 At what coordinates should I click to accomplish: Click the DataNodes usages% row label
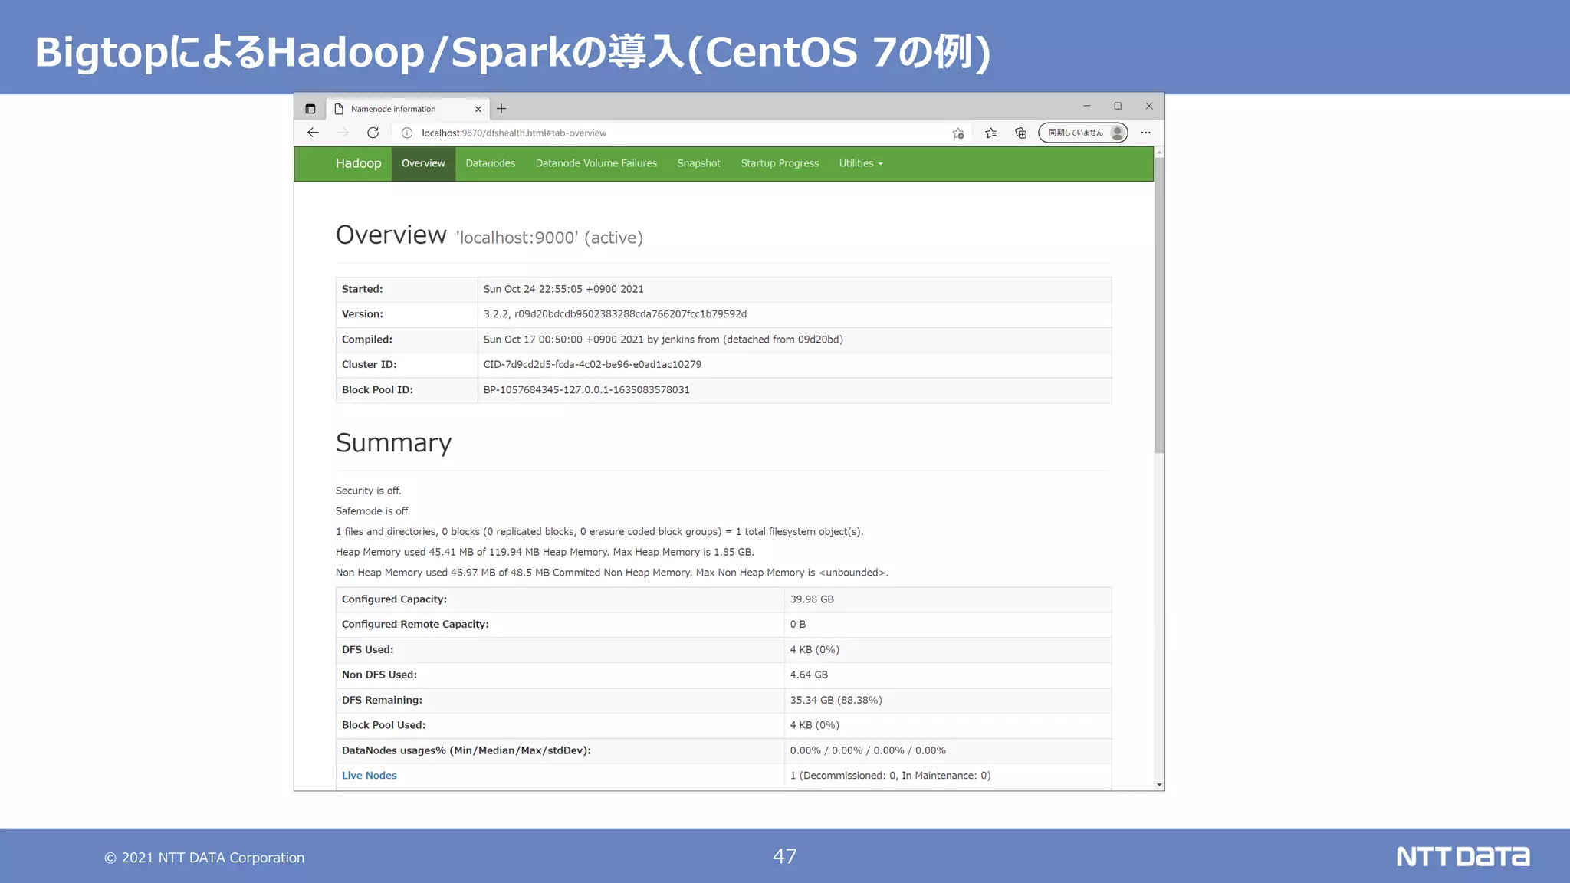[466, 750]
